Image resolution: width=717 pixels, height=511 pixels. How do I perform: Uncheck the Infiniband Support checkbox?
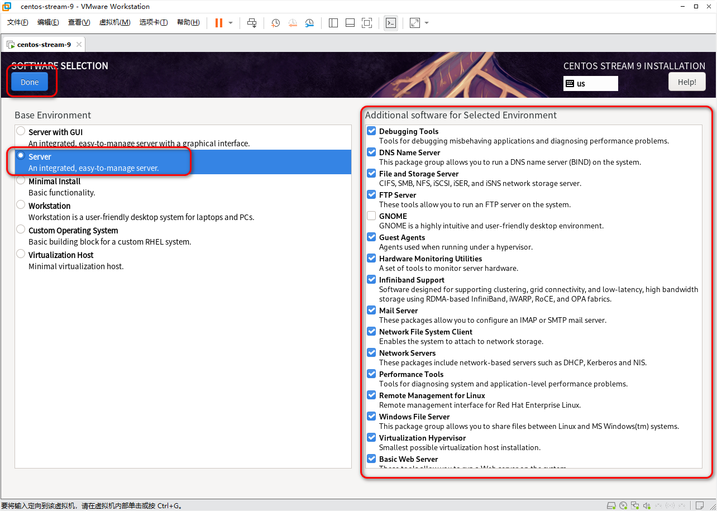[371, 279]
